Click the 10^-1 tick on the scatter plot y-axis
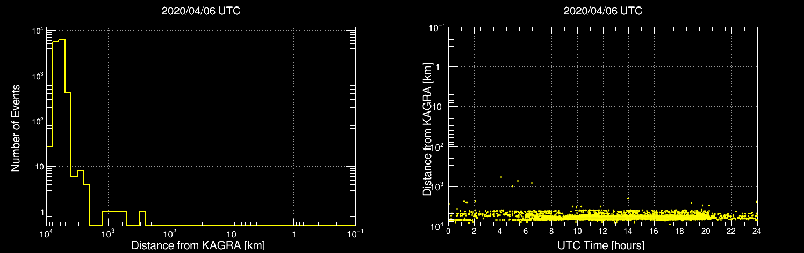 coord(438,27)
